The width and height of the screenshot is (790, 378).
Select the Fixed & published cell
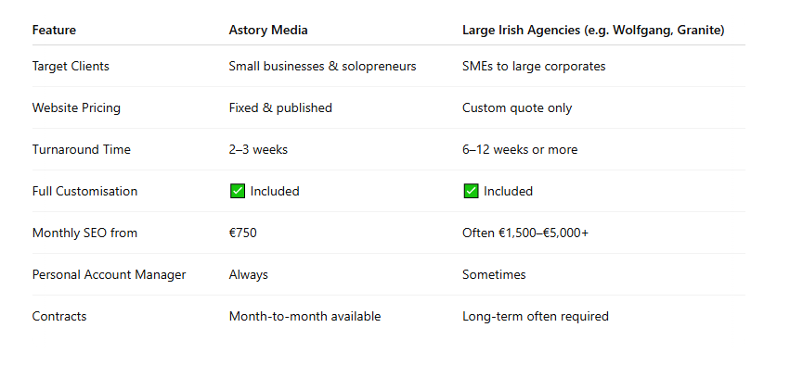pyautogui.click(x=280, y=108)
